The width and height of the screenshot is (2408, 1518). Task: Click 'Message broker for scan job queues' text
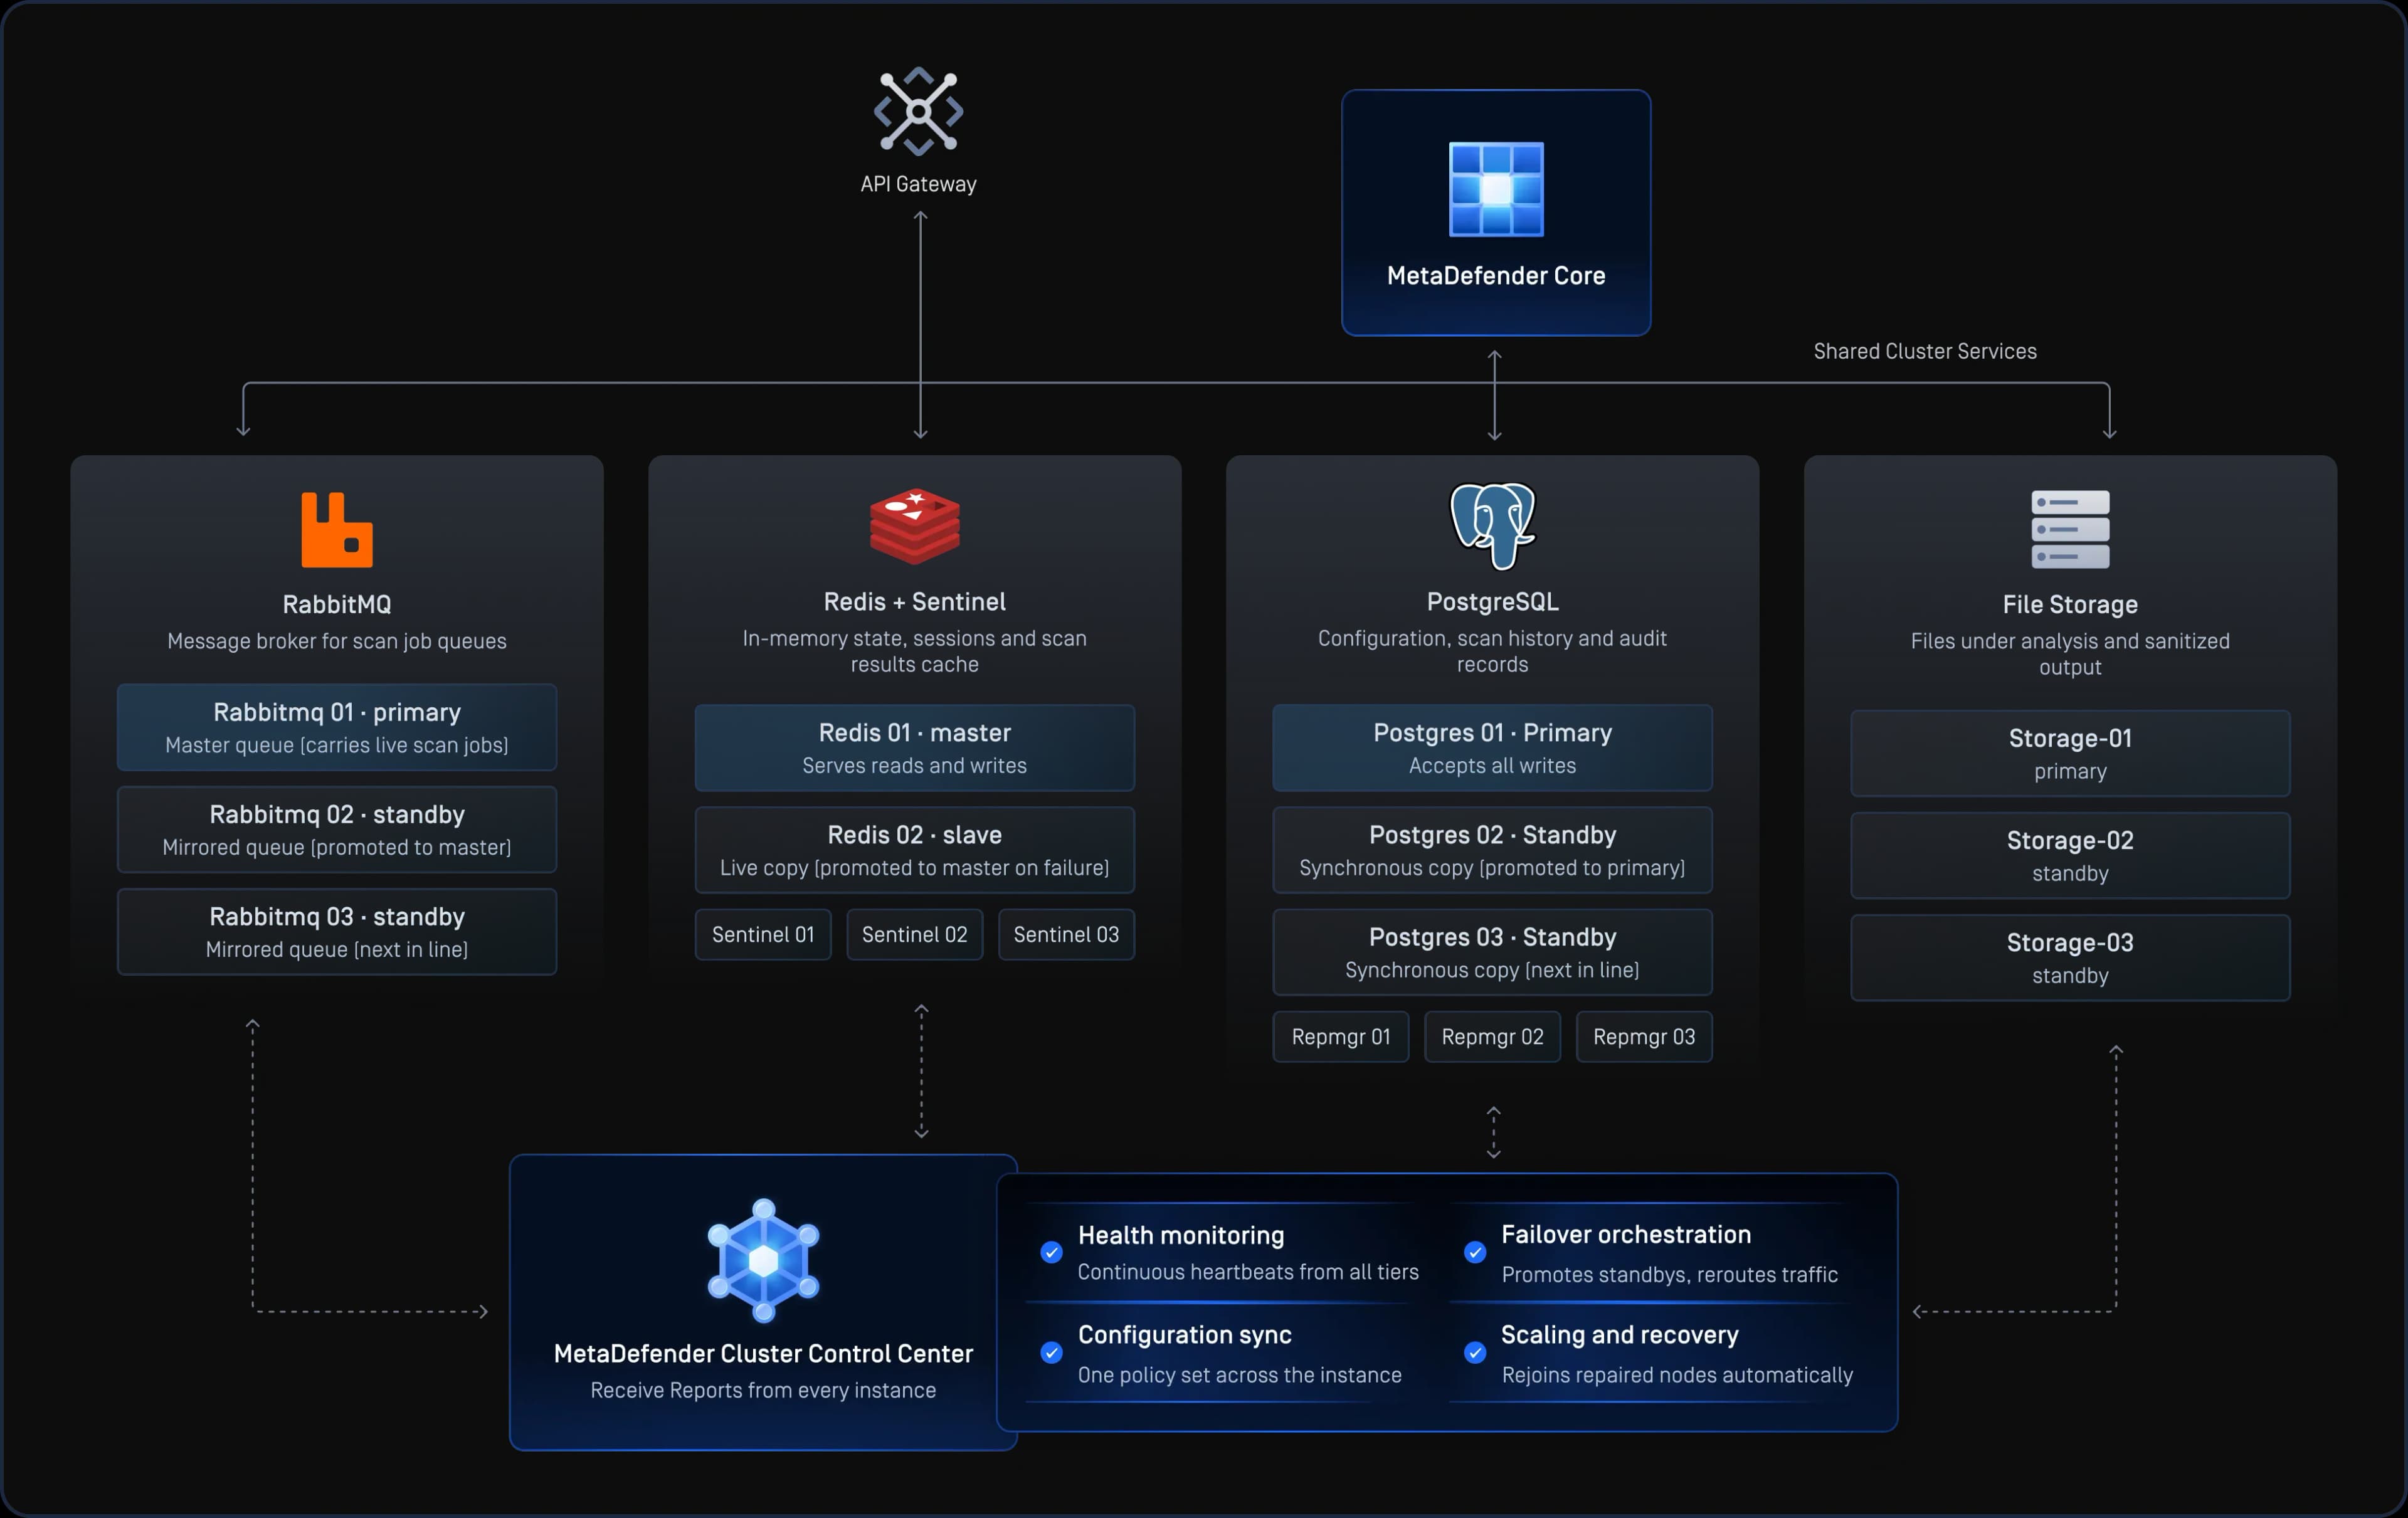point(337,641)
